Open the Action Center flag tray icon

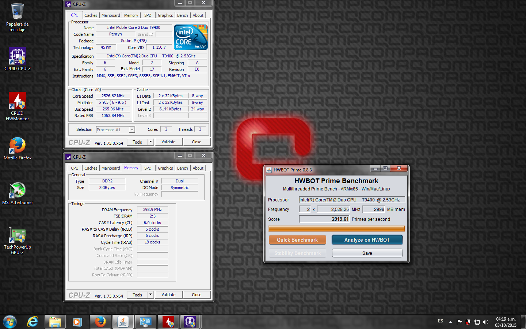tap(460, 322)
